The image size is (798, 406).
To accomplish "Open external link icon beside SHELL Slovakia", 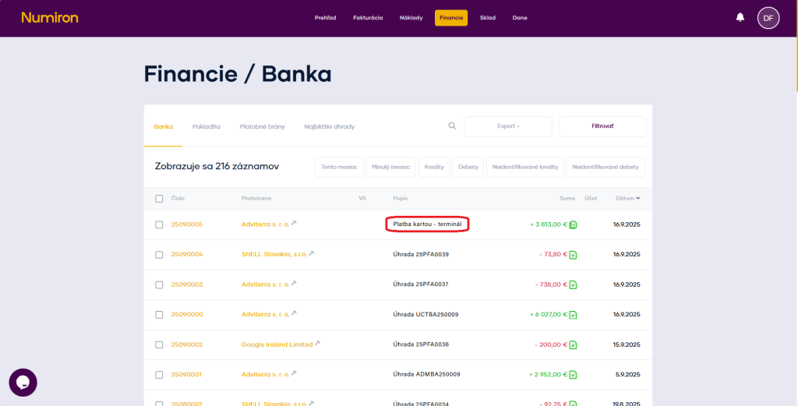I will 312,253.
